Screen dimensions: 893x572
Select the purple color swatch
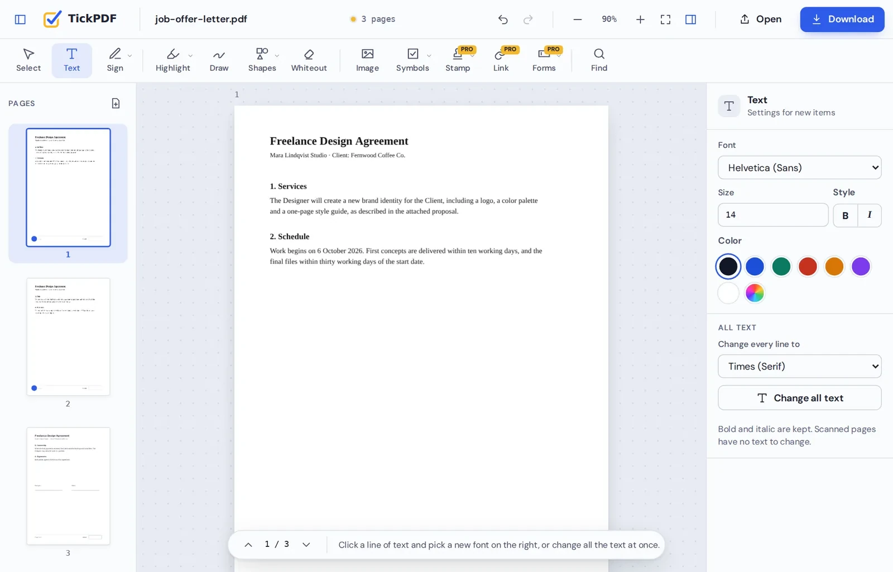[x=861, y=267]
